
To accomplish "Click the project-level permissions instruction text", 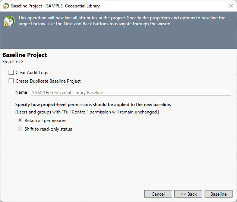I will (x=93, y=105).
